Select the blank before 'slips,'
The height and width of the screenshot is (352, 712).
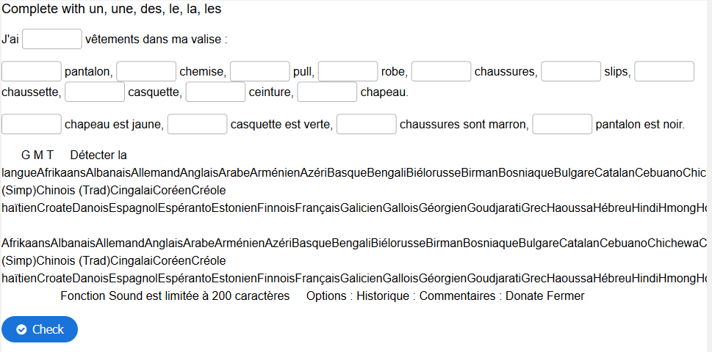pos(571,71)
